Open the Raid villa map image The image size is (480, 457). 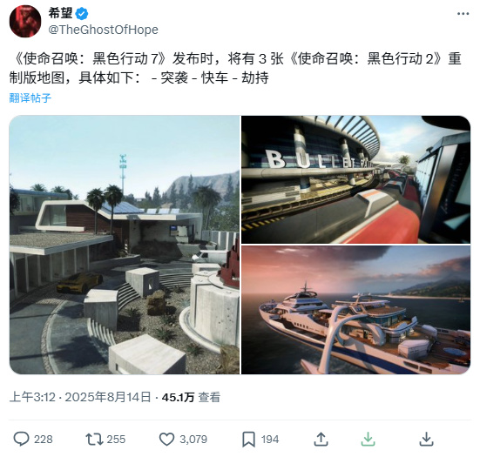[125, 245]
